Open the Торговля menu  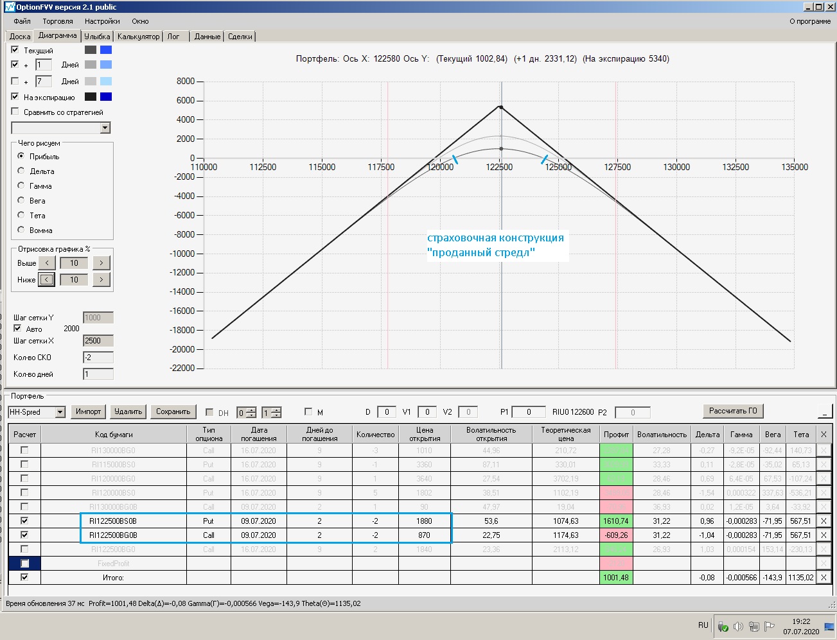(x=58, y=21)
